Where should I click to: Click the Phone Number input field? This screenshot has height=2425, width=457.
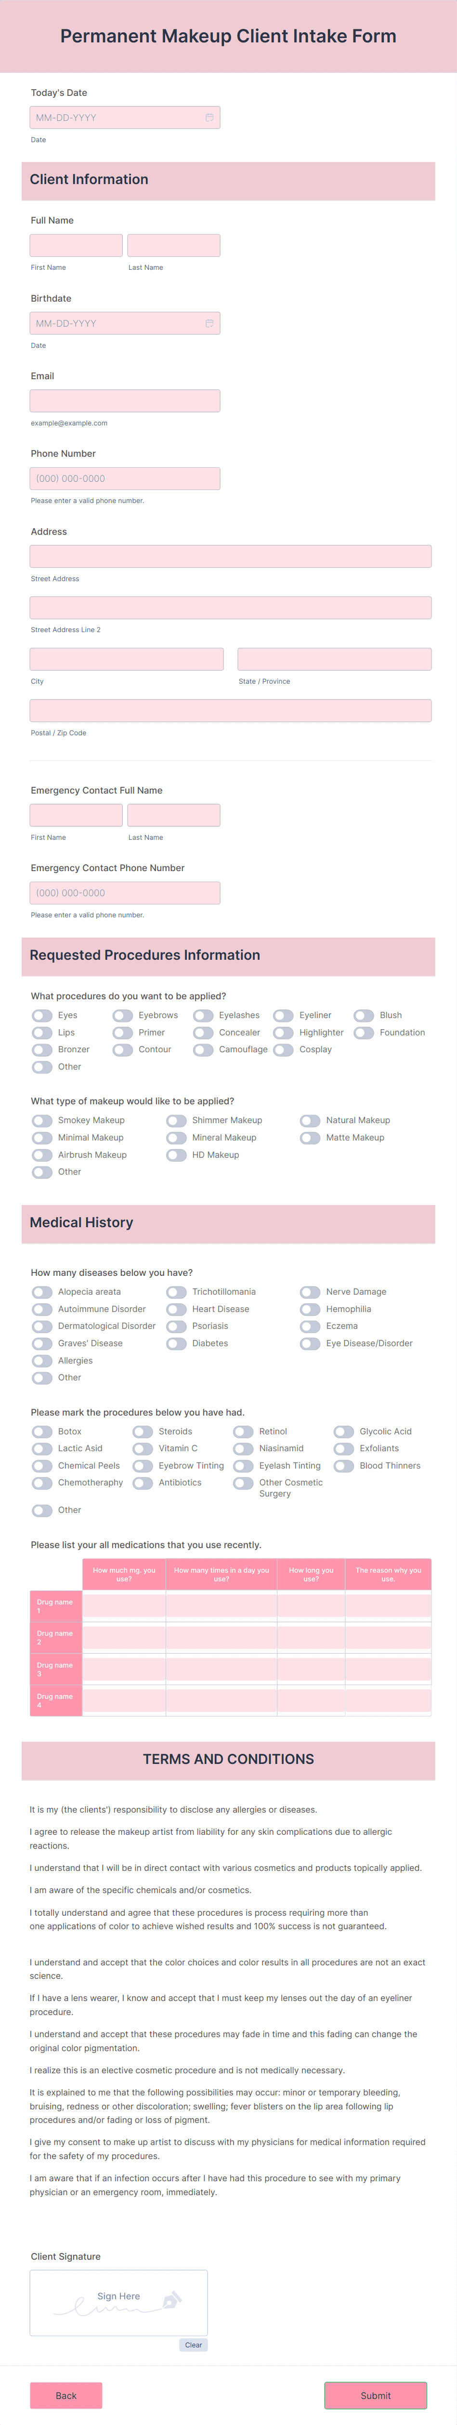[x=124, y=478]
